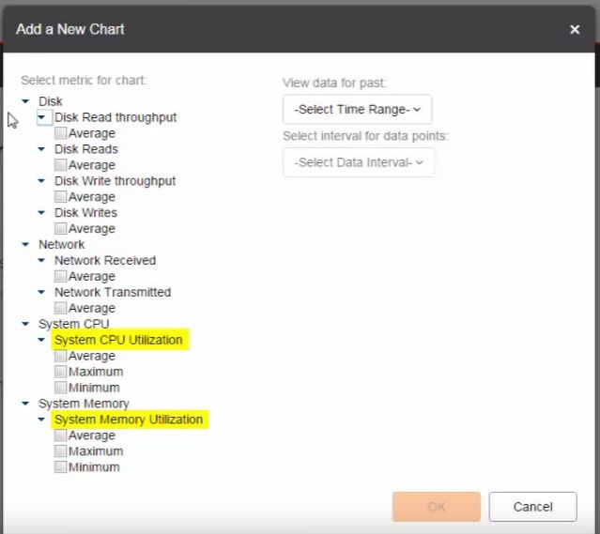This screenshot has width=600, height=534.
Task: Check Average under Network Received
Action: (x=60, y=276)
